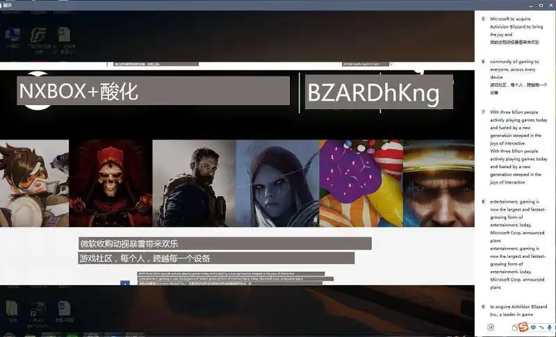Click small overlay line With three billion people

[231, 274]
